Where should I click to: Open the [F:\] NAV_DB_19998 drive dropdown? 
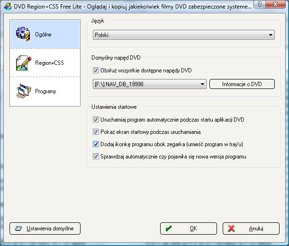click(x=150, y=84)
